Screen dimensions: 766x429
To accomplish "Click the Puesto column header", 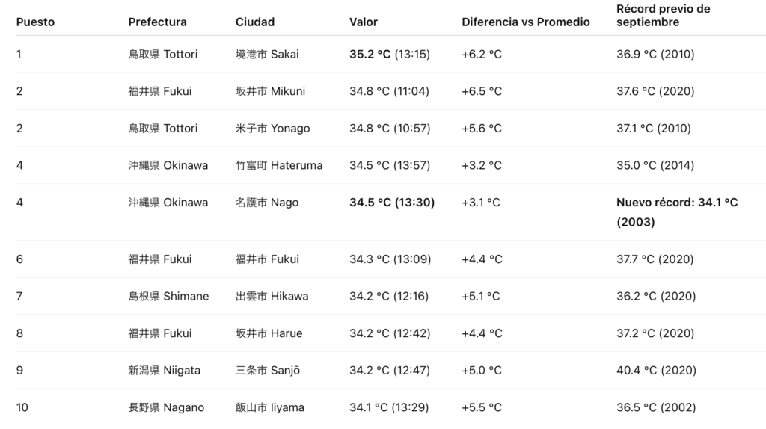I will (x=35, y=22).
